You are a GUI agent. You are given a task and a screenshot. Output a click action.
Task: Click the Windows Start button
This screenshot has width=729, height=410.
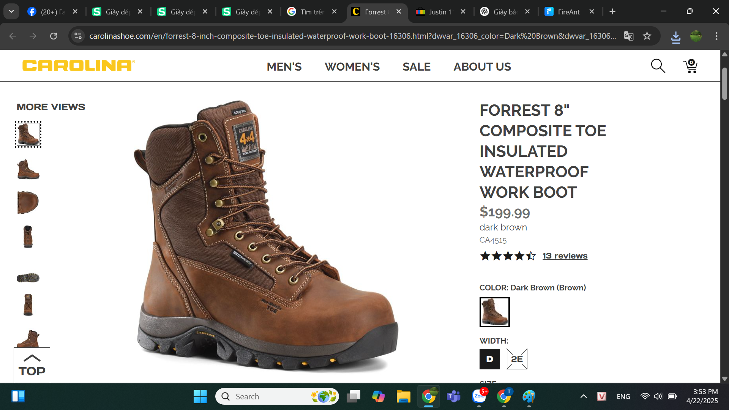click(x=200, y=397)
